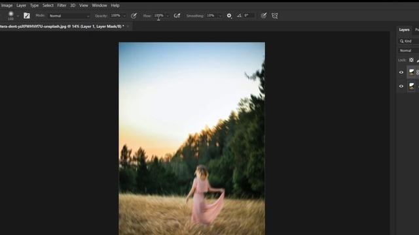The height and width of the screenshot is (235, 419).
Task: Open the 3D menu
Action: coord(73,5)
